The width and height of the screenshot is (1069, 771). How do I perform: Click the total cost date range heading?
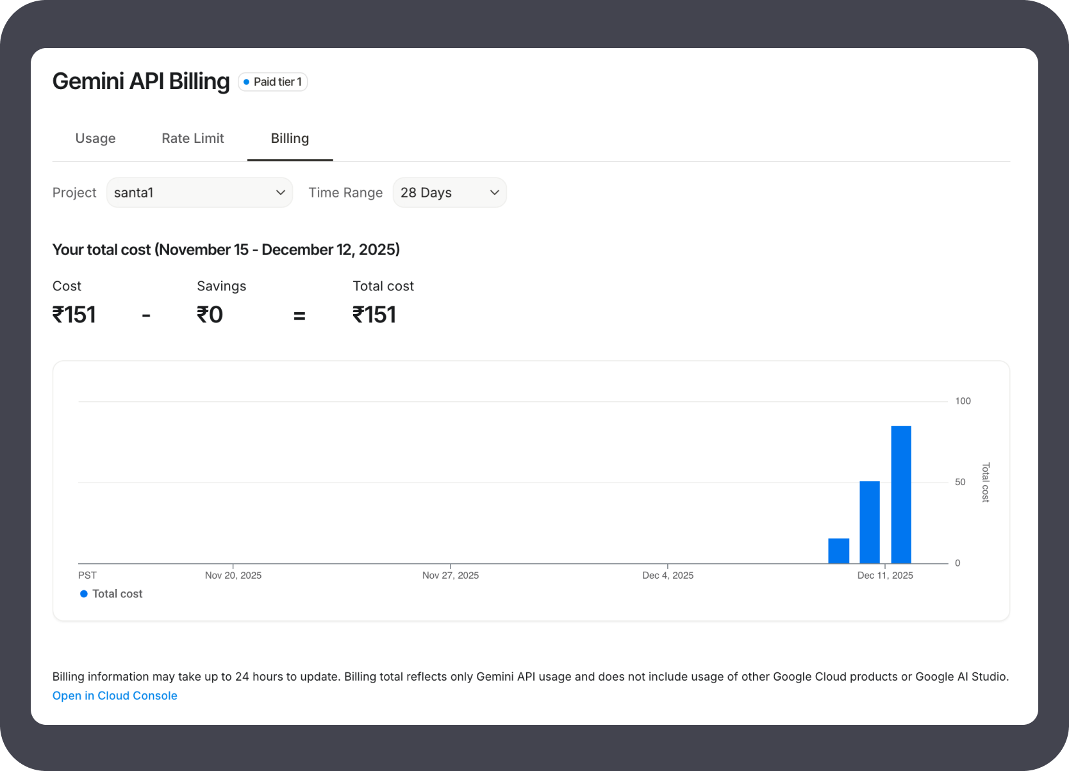[x=226, y=249]
